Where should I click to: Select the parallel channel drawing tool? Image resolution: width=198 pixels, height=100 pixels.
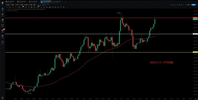(10, 7)
